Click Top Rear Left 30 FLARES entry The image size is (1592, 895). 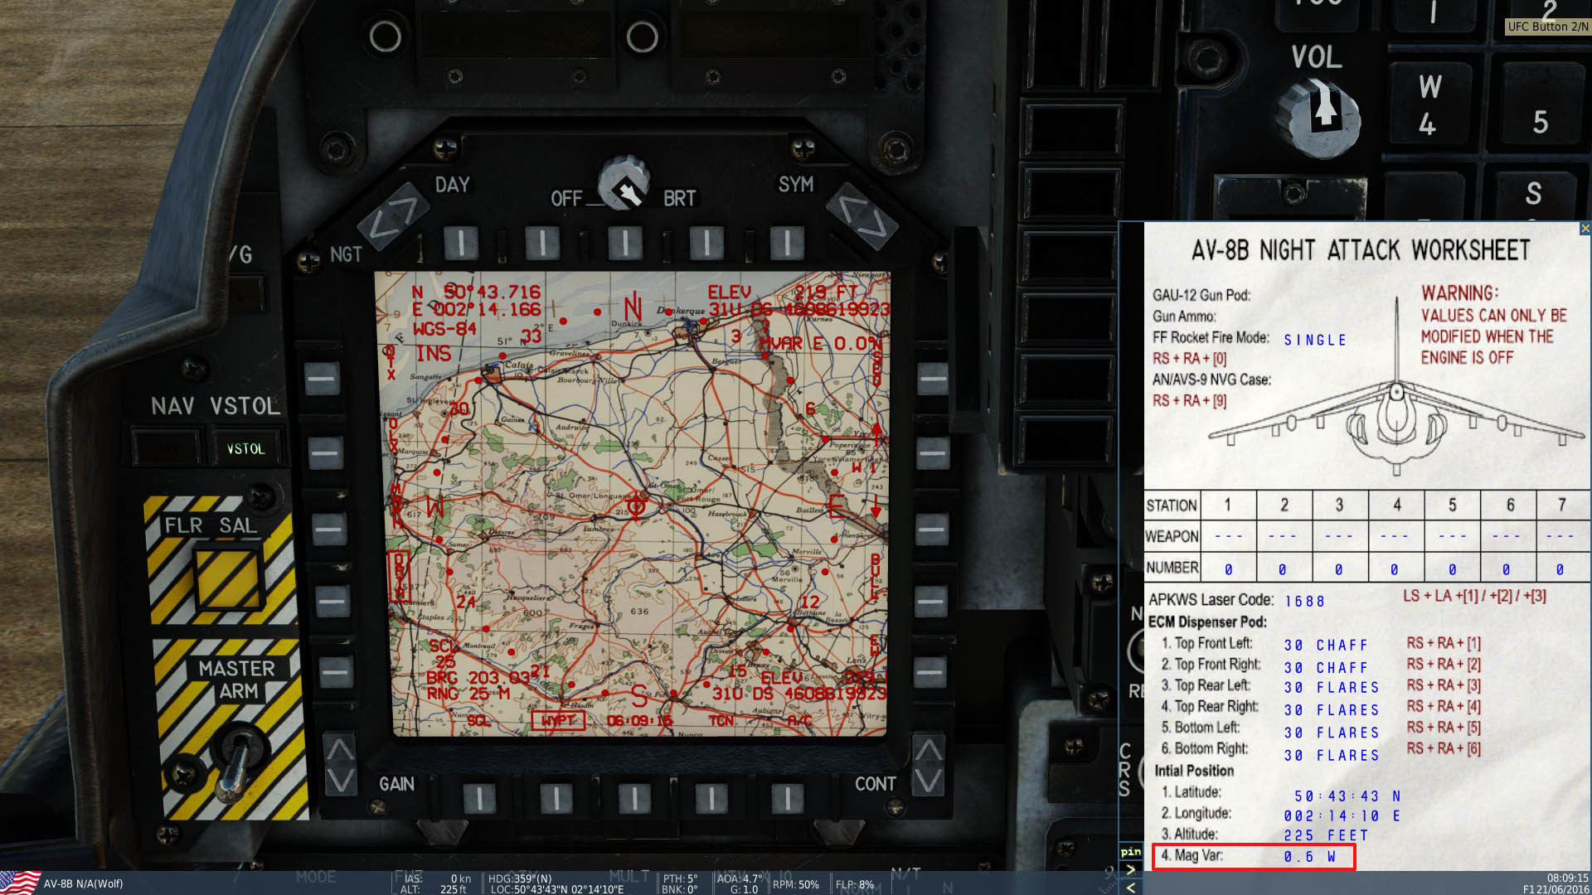click(1332, 688)
